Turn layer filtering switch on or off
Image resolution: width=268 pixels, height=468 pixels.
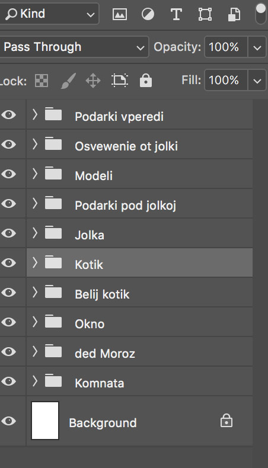point(261,14)
